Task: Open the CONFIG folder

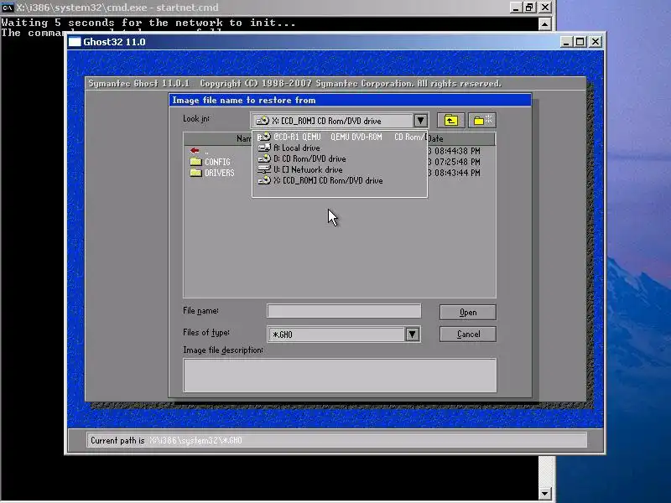Action: pyautogui.click(x=211, y=162)
